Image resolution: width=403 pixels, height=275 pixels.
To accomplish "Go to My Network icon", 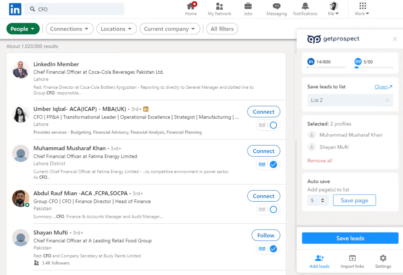I will click(x=219, y=6).
